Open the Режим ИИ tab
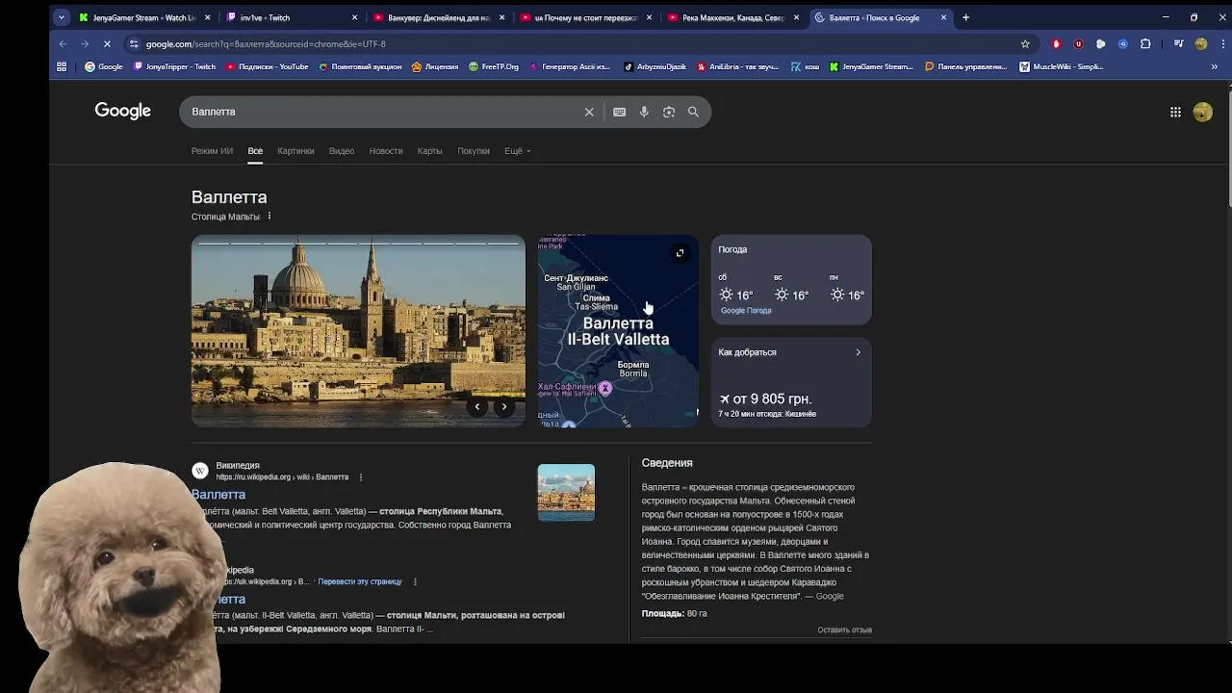1232x693 pixels. coord(212,151)
